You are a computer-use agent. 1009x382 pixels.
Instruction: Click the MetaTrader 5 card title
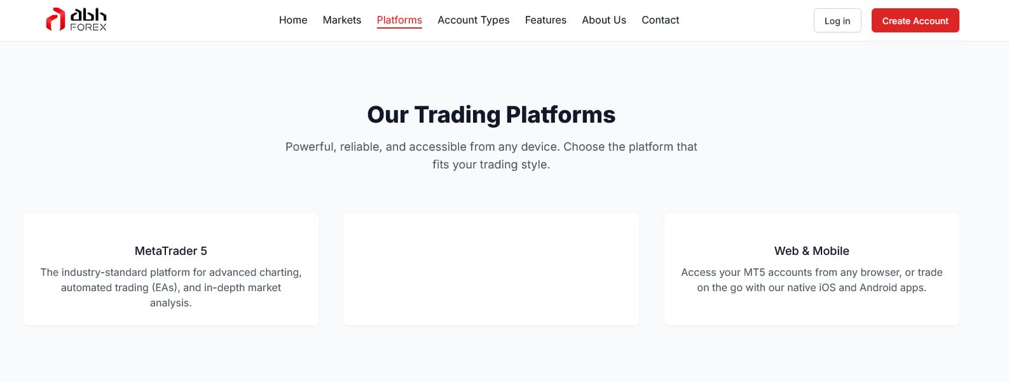click(x=171, y=251)
